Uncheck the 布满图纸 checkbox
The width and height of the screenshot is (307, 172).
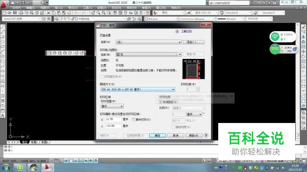coord(161,102)
